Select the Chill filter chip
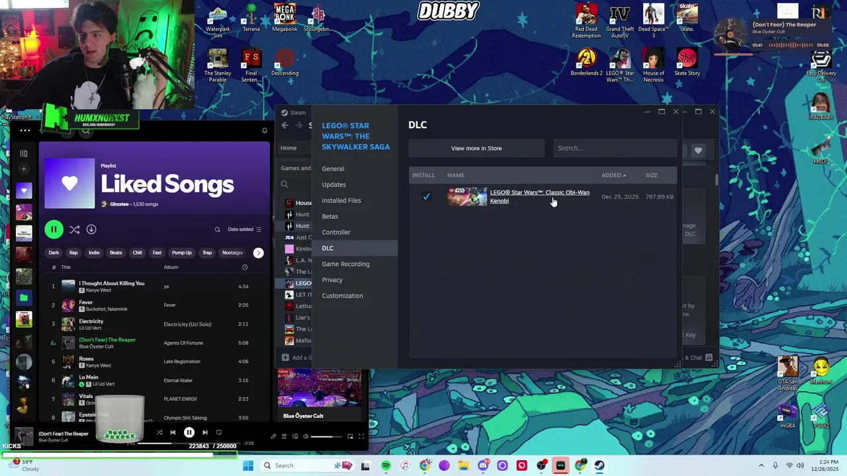 (x=137, y=253)
